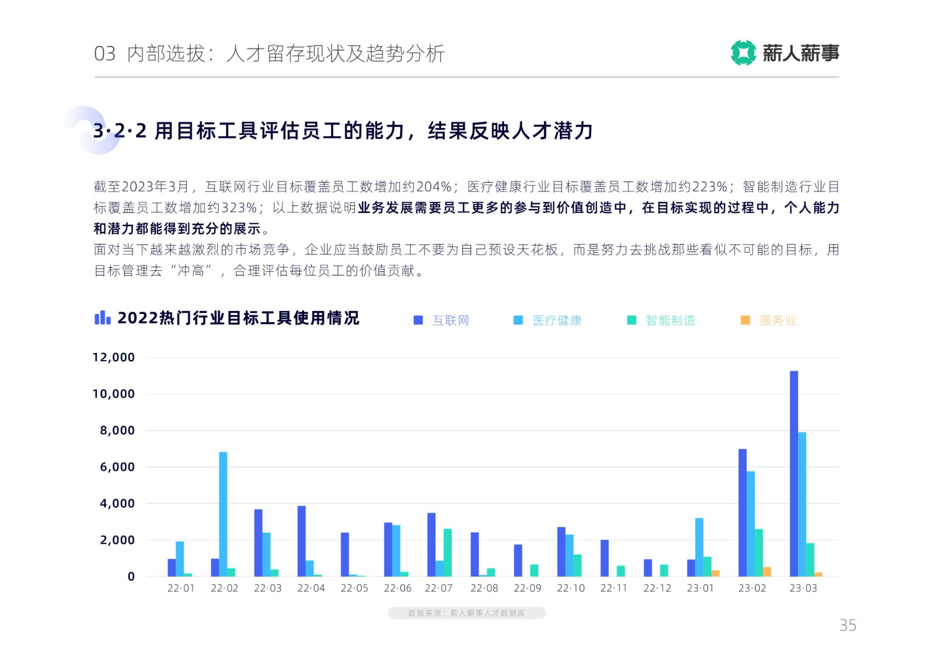Viewport: 934px width, 663px height.
Task: Click the 22·07 x-axis label
Action: click(x=438, y=588)
